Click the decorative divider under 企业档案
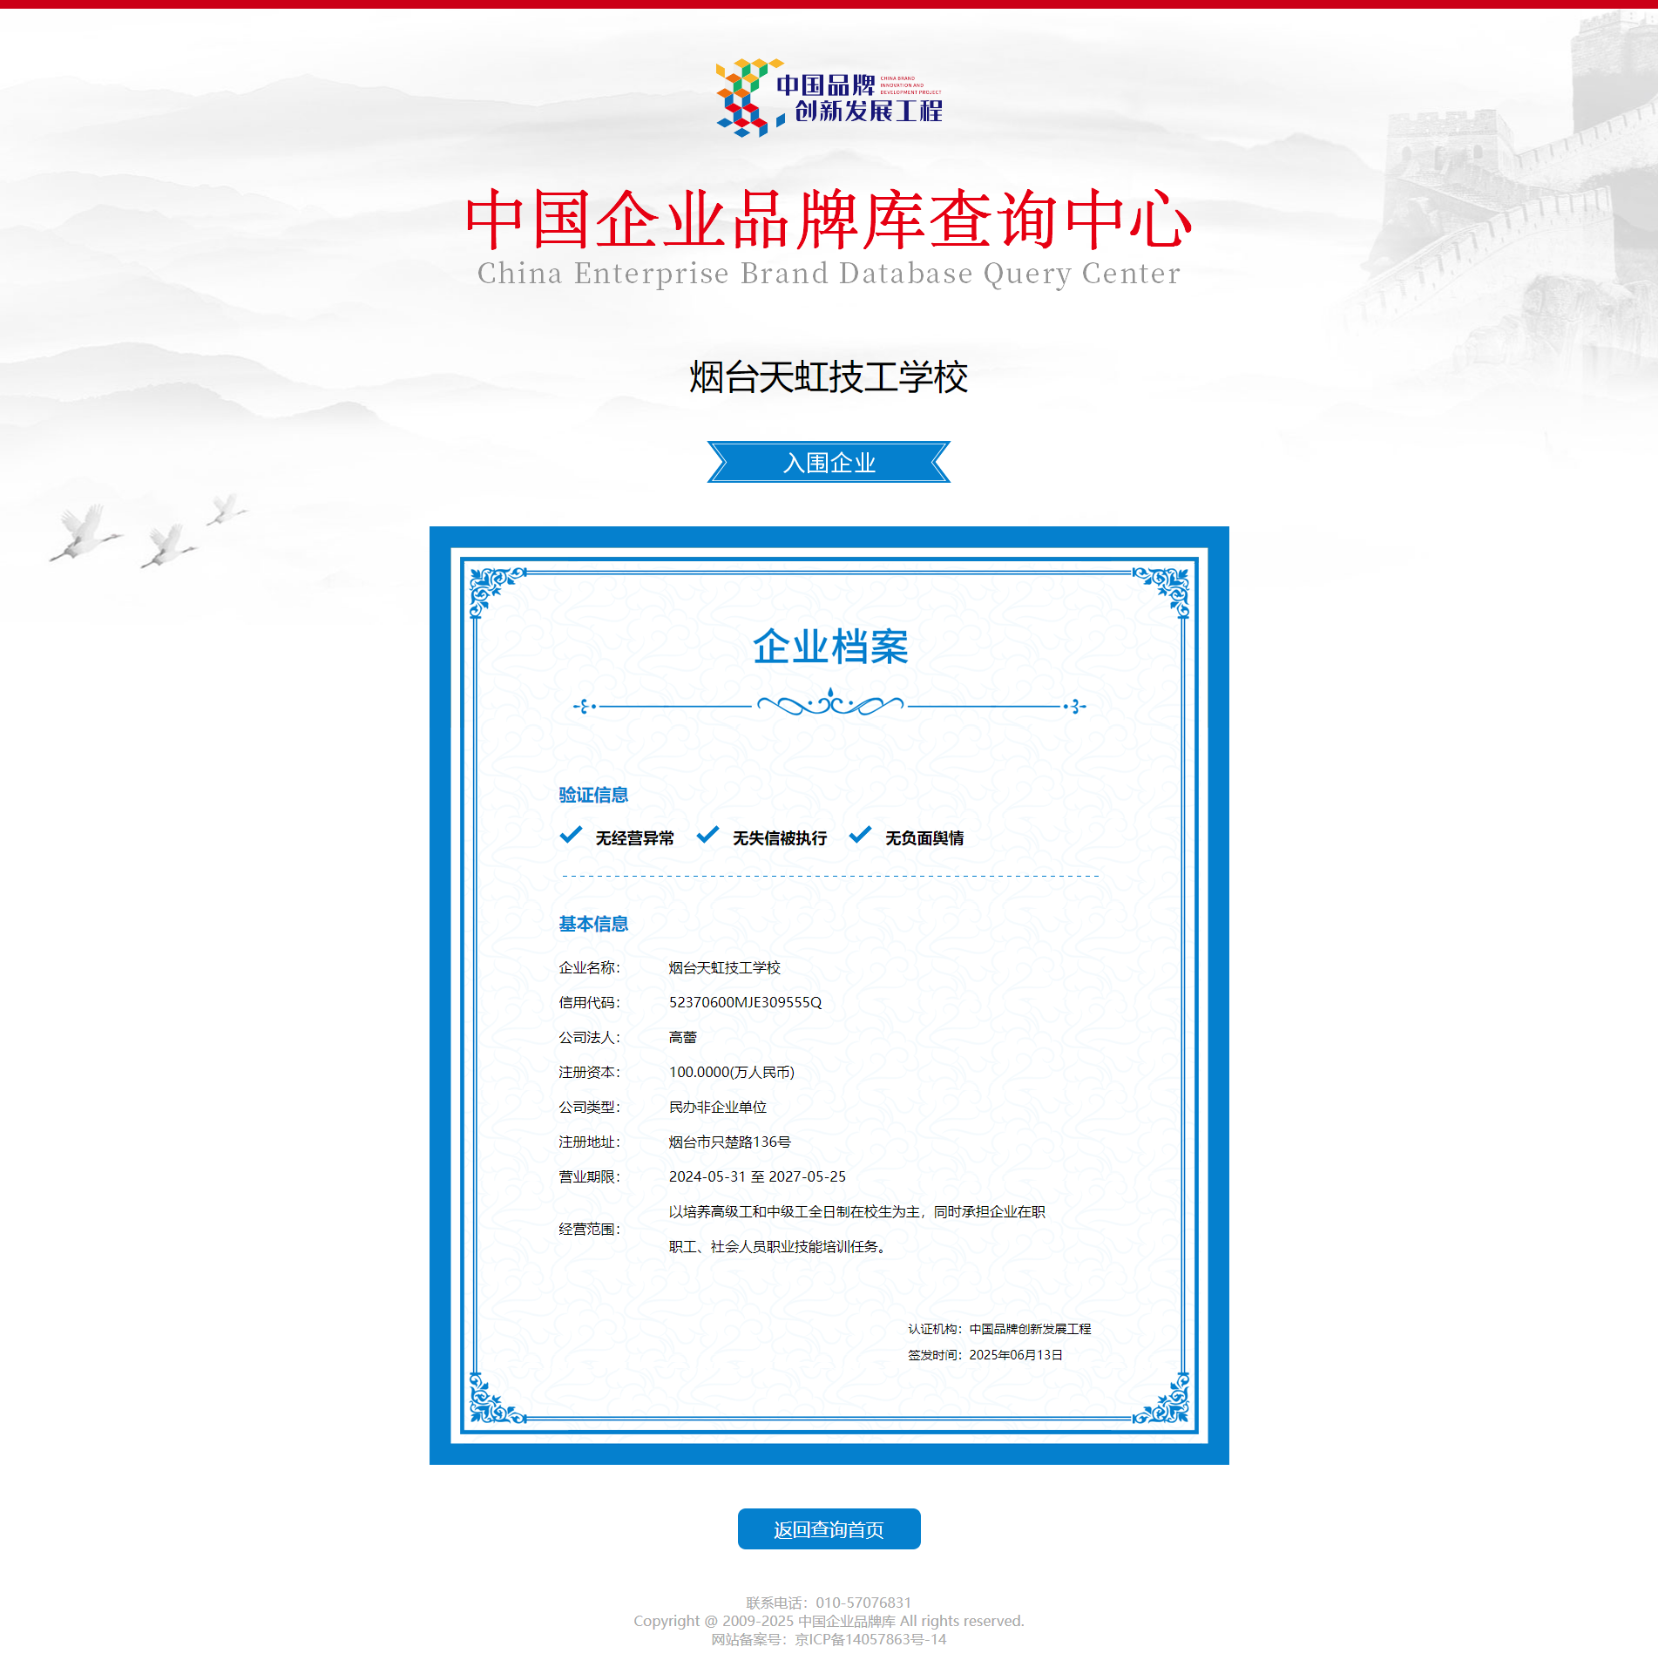Viewport: 1658px width, 1674px height. [829, 706]
